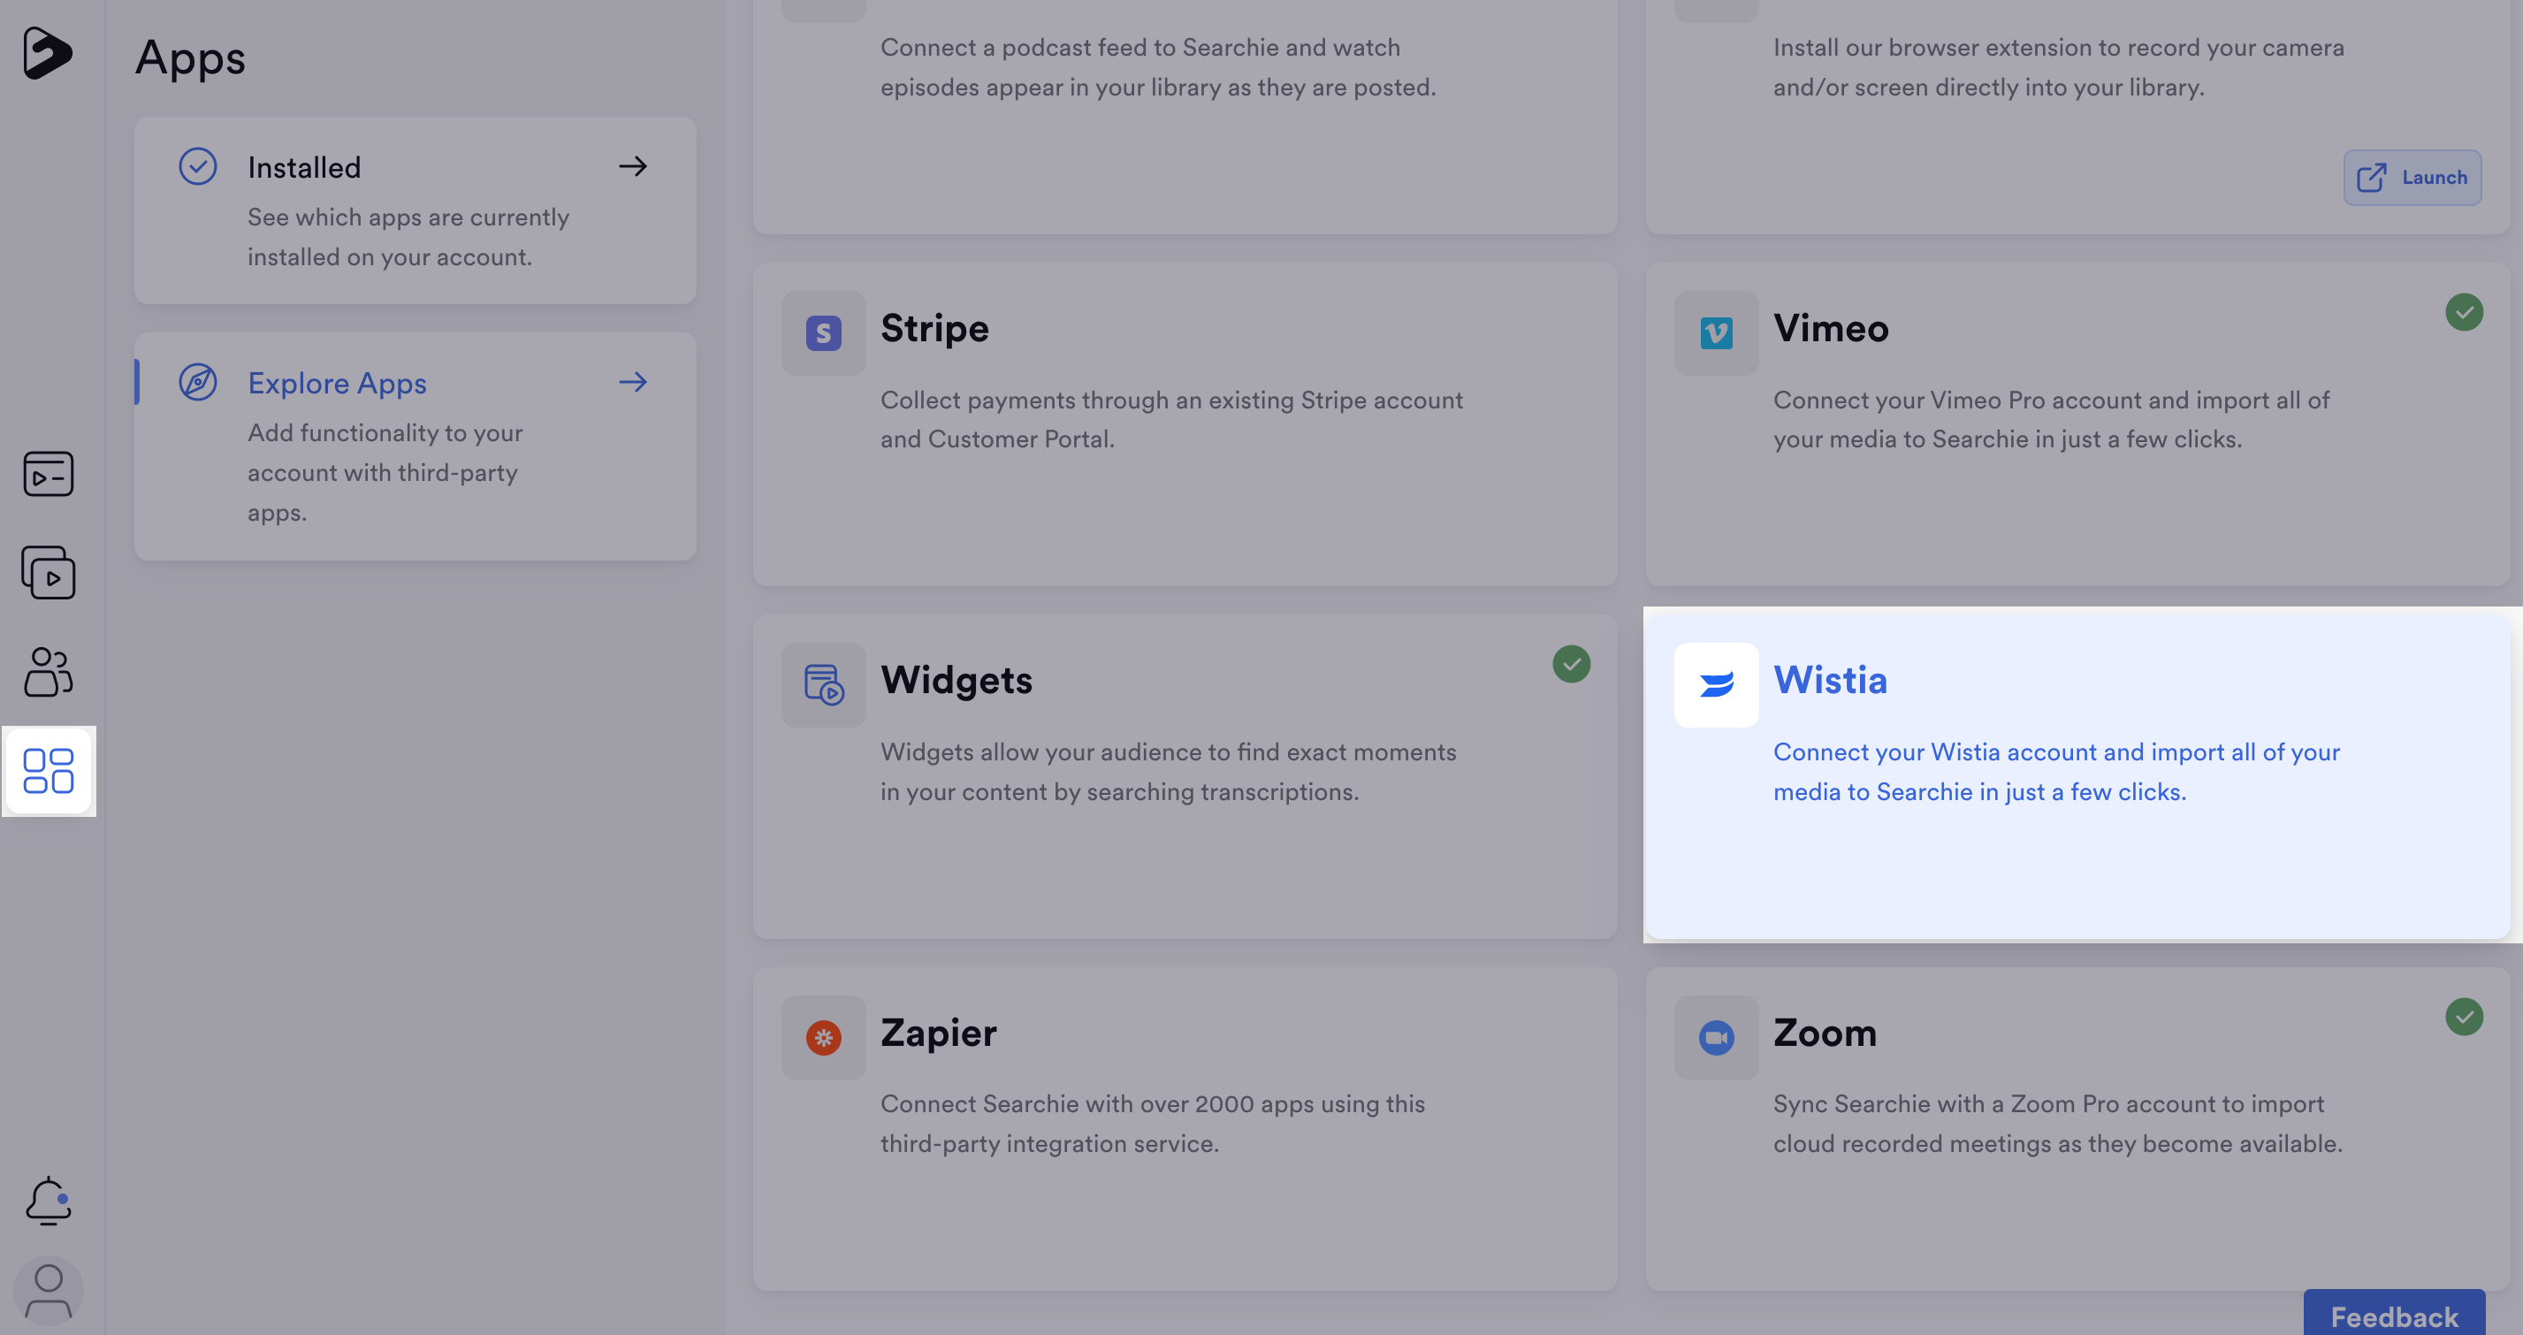Select the Installed menu item
Viewport: 2523px width, 1335px height.
415,210
